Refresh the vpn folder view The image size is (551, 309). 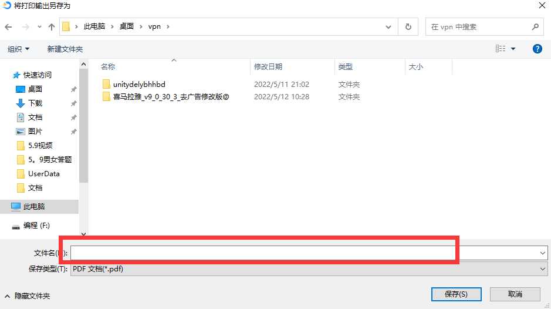[x=408, y=27]
